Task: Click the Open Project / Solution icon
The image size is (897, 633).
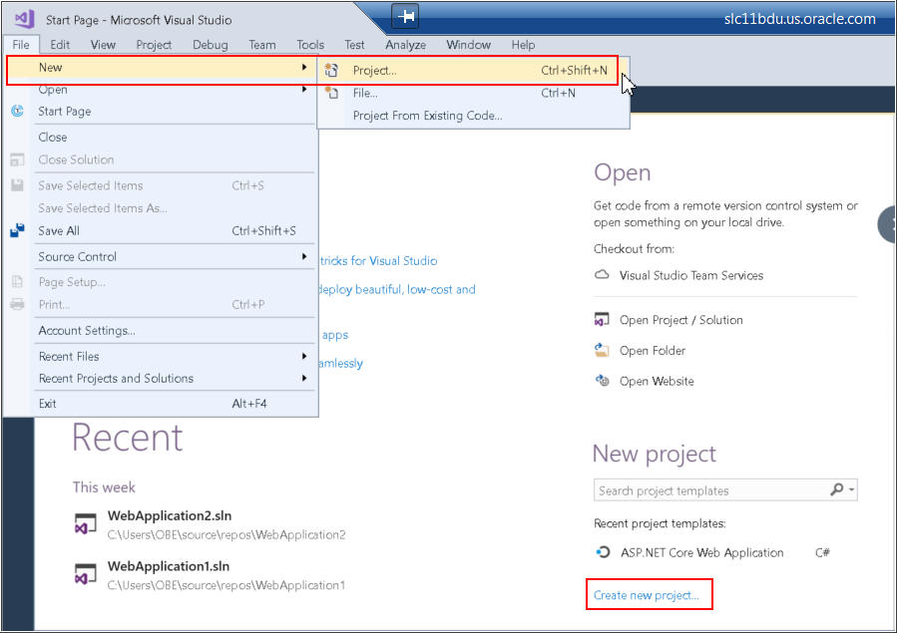Action: point(602,319)
